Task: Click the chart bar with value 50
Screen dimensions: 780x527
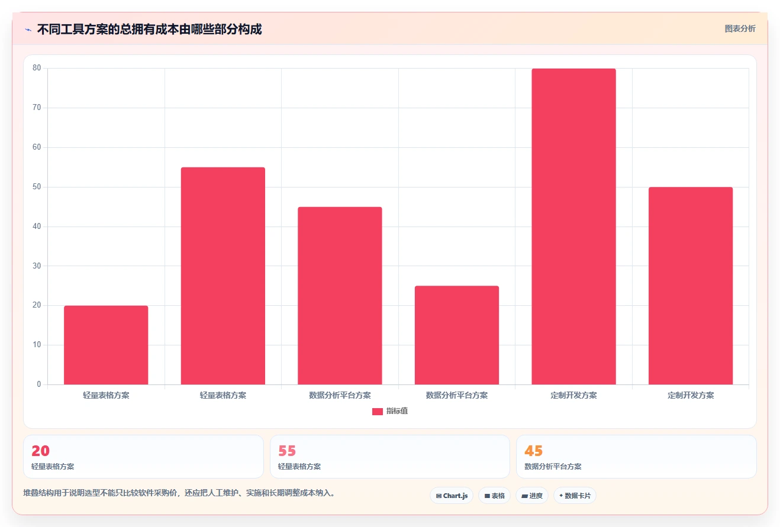Action: [x=691, y=286]
